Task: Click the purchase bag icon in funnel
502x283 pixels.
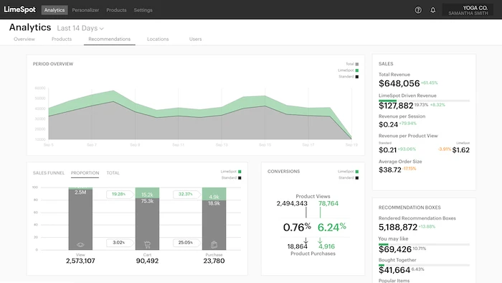Action: pyautogui.click(x=214, y=244)
